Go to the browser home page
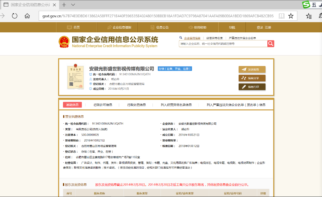322x197 pixels. click(x=27, y=16)
